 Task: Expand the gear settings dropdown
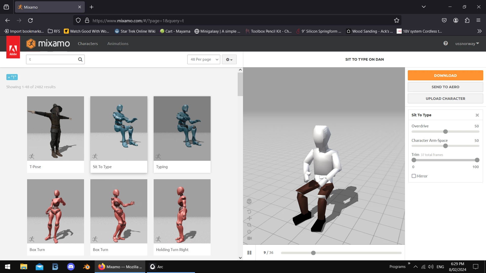229,59
